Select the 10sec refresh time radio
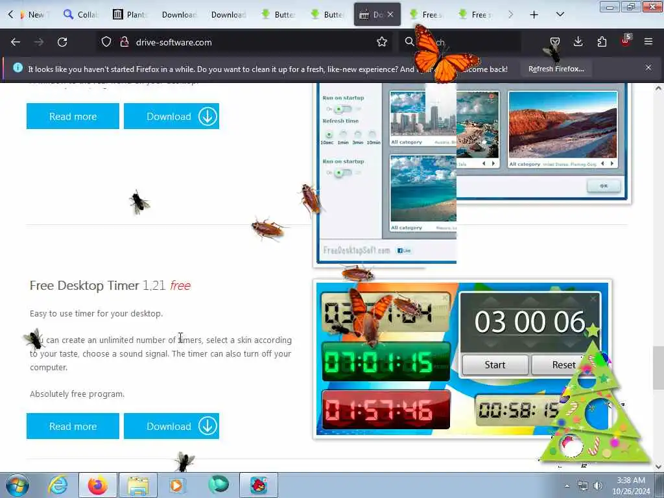 329,135
